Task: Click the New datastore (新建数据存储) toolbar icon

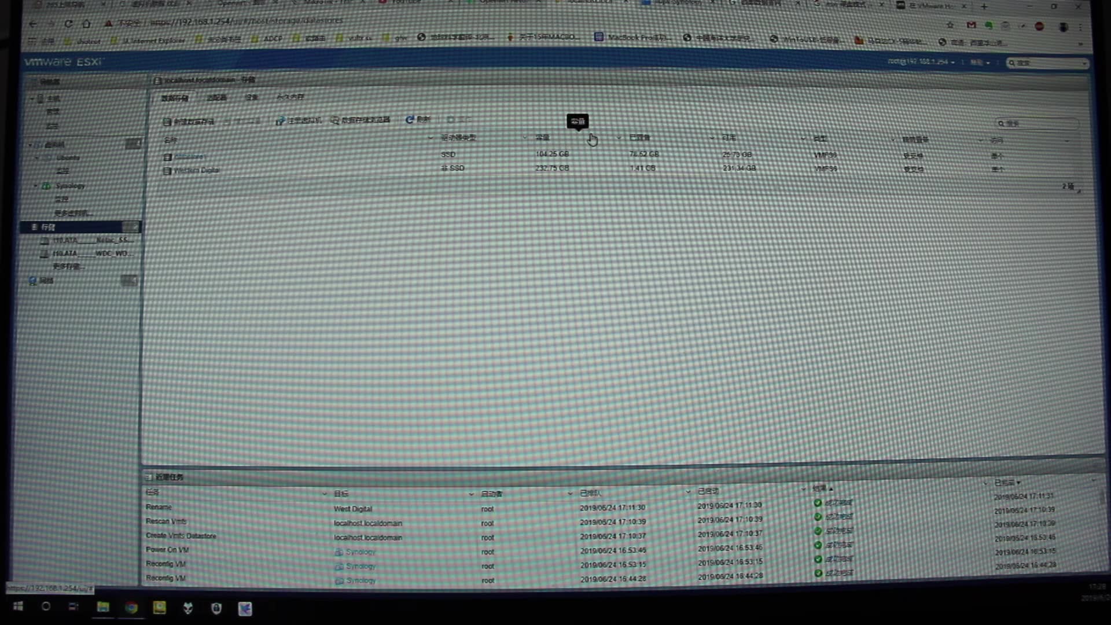Action: [x=167, y=122]
